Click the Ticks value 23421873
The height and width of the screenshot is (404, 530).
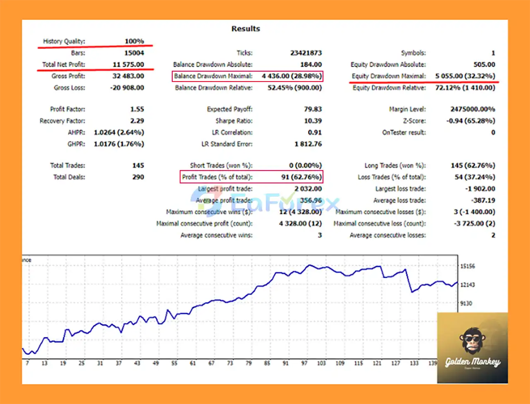pos(306,53)
